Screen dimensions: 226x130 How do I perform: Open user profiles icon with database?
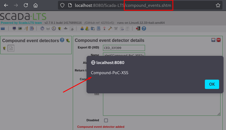click(x=87, y=28)
